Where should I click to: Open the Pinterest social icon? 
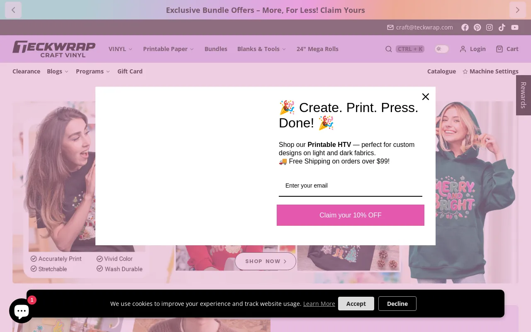477,27
